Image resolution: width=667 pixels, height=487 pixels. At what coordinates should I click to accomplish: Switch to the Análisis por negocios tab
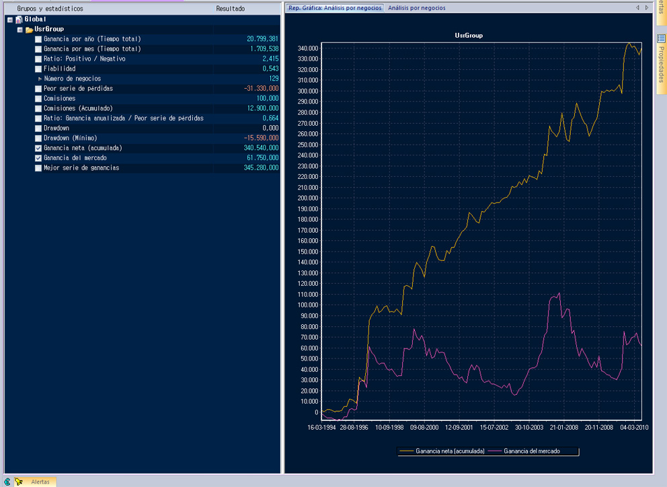click(x=416, y=8)
